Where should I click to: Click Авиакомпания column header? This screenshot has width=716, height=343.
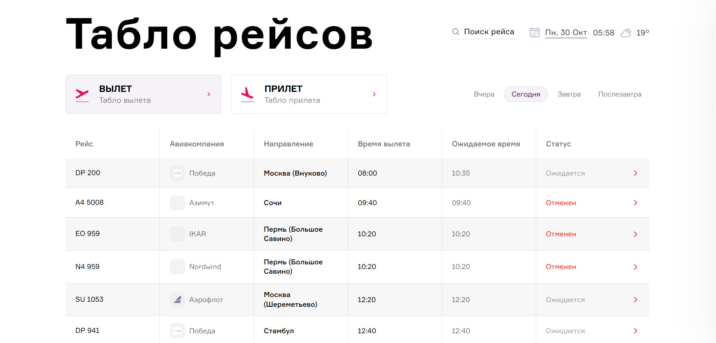point(197,144)
